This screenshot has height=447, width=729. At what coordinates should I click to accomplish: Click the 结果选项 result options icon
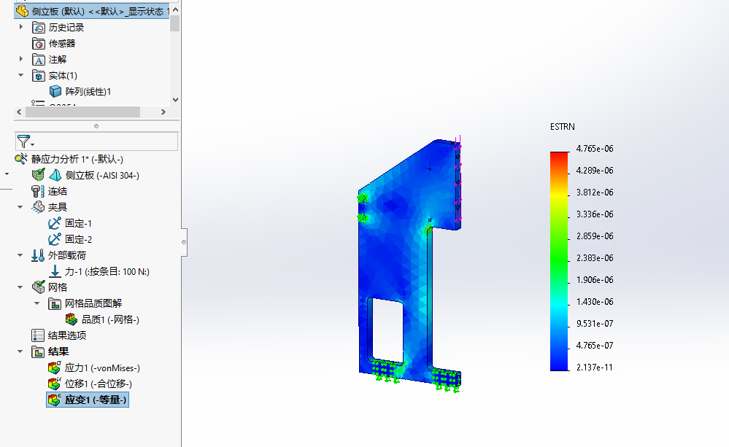click(38, 335)
